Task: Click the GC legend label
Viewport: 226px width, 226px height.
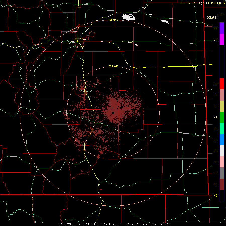Action: point(215,173)
